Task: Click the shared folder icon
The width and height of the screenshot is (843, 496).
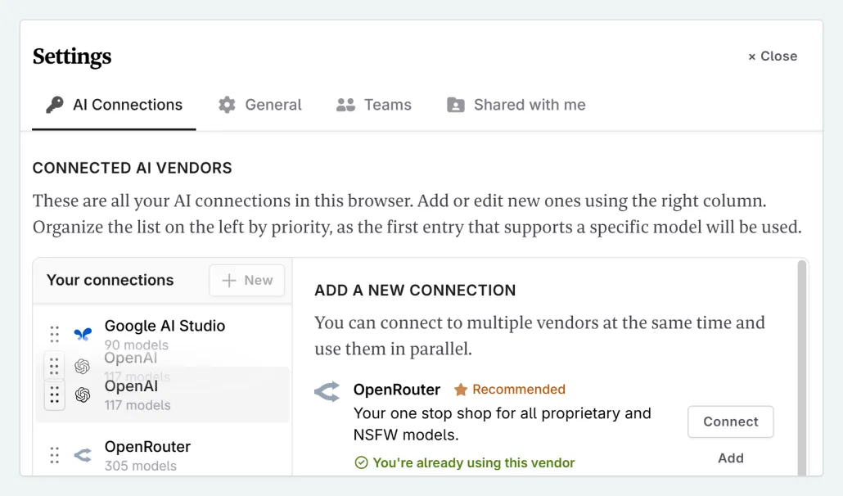Action: pyautogui.click(x=455, y=105)
